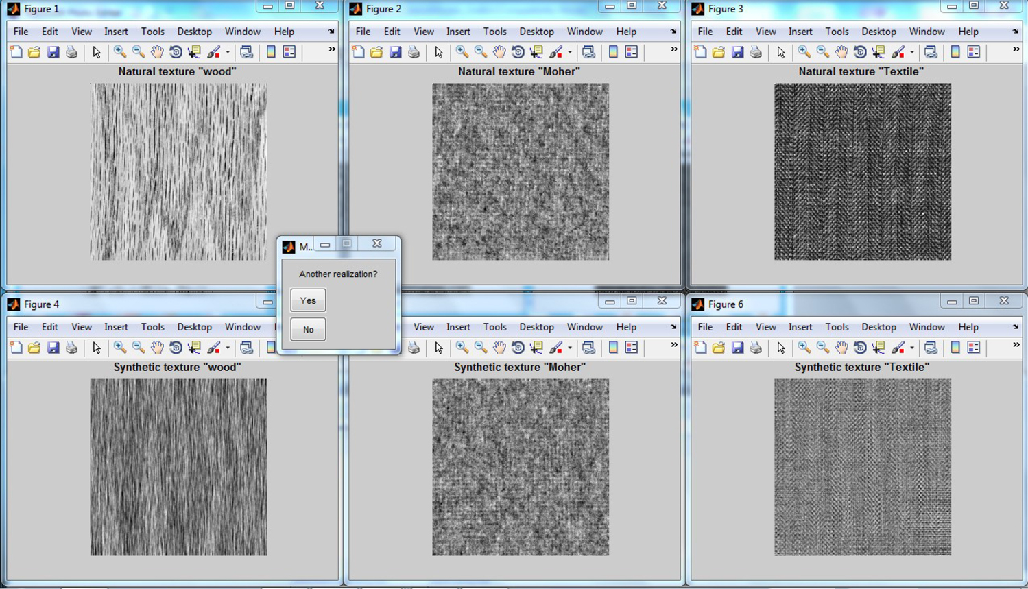Open the brush dropdown arrow in Figure 3
The image size is (1028, 589).
912,52
